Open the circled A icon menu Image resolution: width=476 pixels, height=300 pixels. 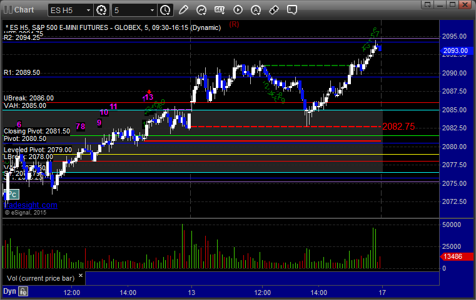click(x=256, y=11)
